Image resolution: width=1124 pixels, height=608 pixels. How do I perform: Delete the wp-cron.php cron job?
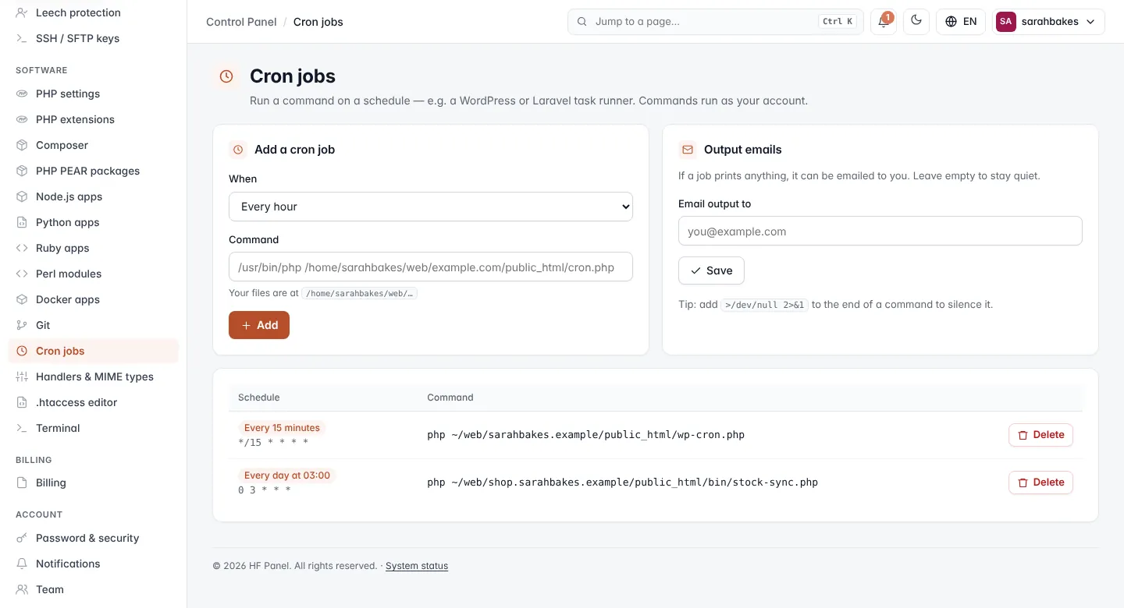coord(1040,435)
